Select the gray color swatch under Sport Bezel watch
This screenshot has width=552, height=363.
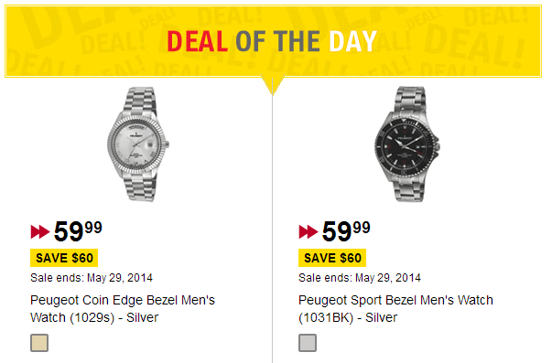click(x=308, y=343)
